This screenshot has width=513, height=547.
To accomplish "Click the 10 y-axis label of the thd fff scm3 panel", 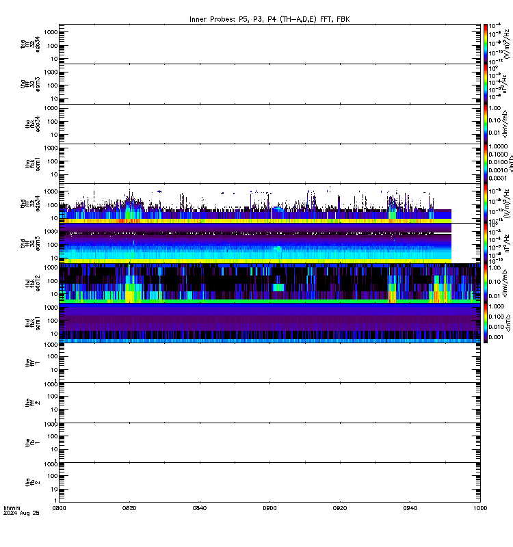I will click(x=54, y=258).
